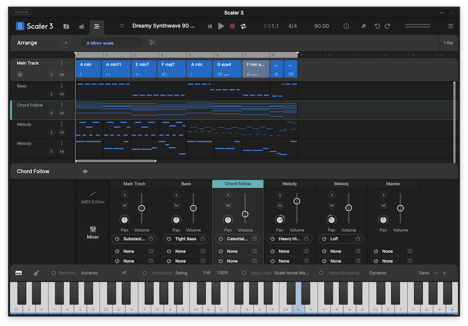The image size is (468, 326).
Task: Undo the last action
Action: pyautogui.click(x=377, y=26)
